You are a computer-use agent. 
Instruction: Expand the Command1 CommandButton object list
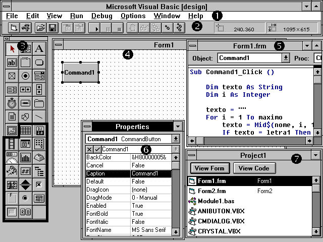(176, 139)
